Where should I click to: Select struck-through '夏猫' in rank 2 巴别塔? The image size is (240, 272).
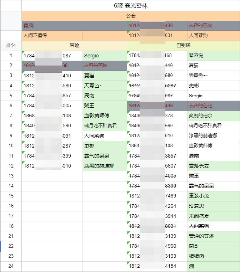(214, 66)
